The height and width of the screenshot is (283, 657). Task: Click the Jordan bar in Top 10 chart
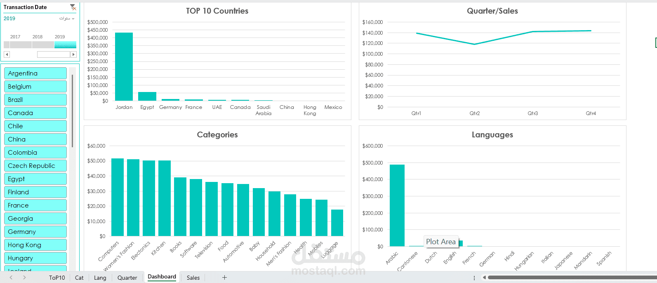pos(124,66)
